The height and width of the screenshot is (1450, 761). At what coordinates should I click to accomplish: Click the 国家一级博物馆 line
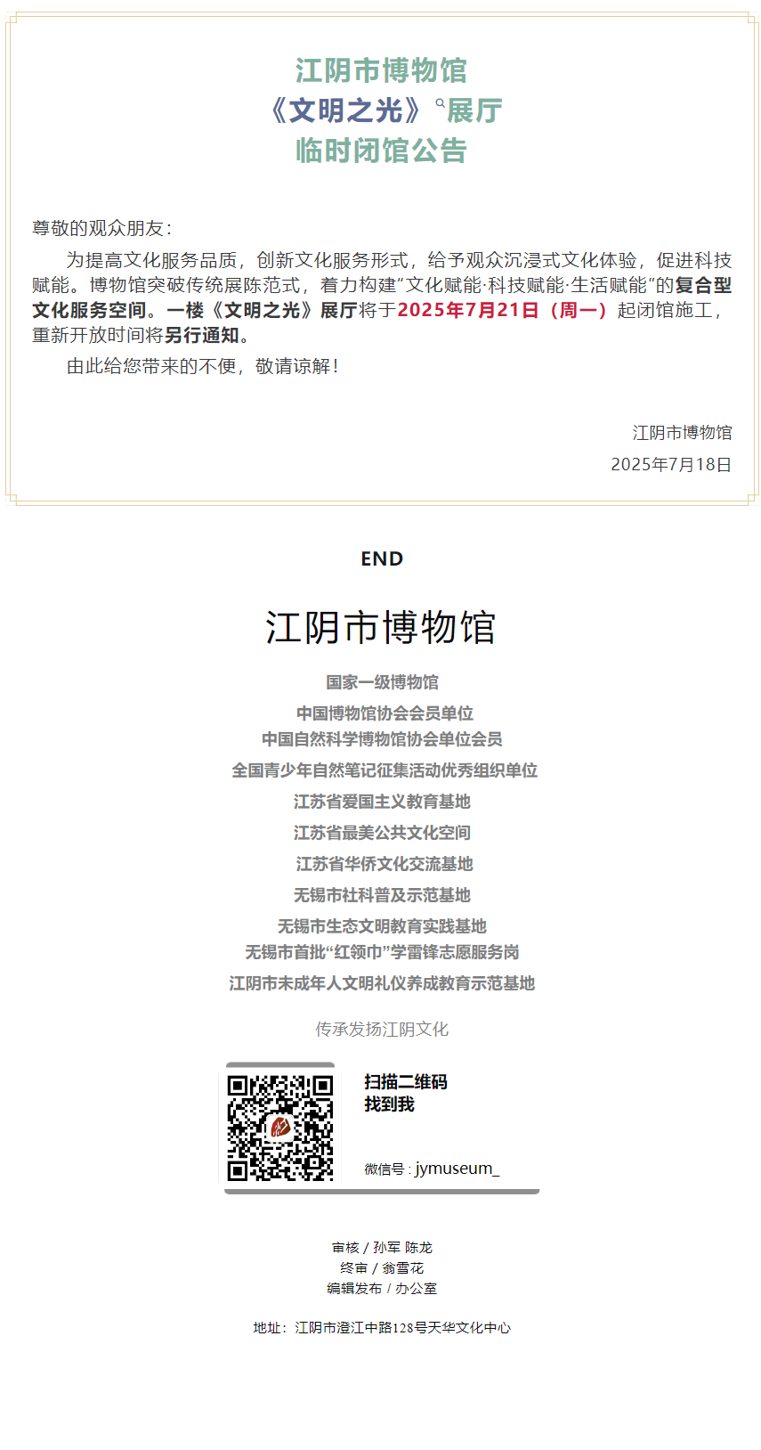pos(382,682)
